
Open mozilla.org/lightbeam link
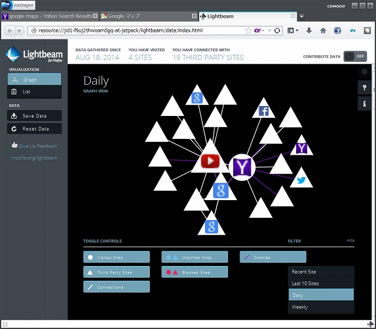point(34,158)
